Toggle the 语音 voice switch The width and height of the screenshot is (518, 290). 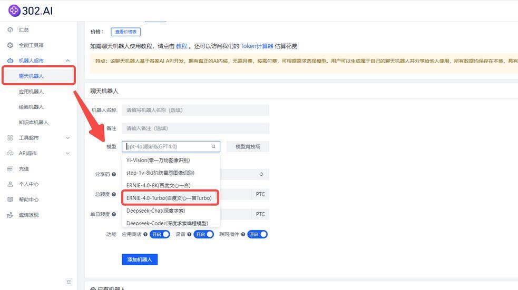tap(203, 234)
